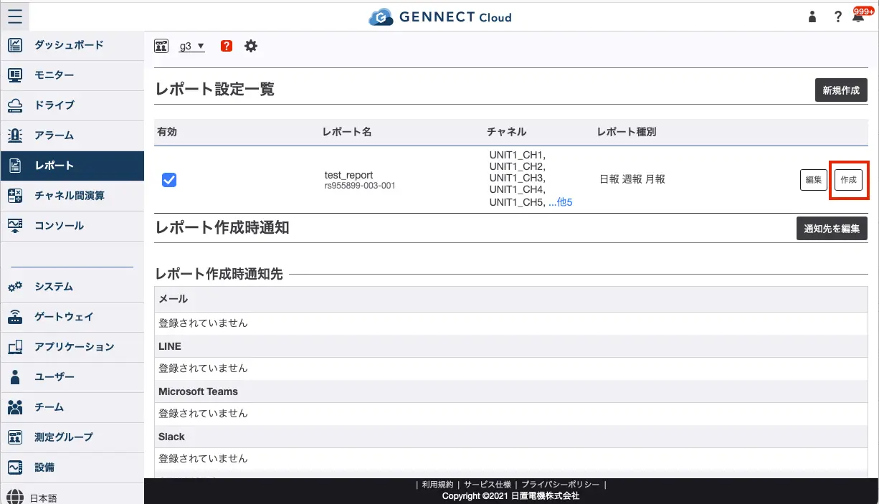Click the アラーム sidebar icon
The width and height of the screenshot is (879, 504).
(15, 135)
